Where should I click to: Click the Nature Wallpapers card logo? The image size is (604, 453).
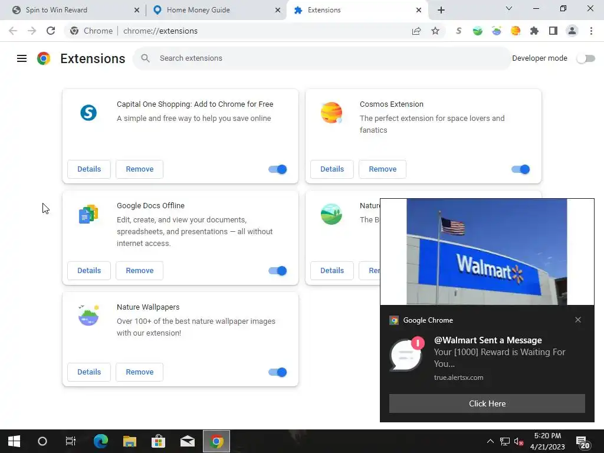(88, 315)
